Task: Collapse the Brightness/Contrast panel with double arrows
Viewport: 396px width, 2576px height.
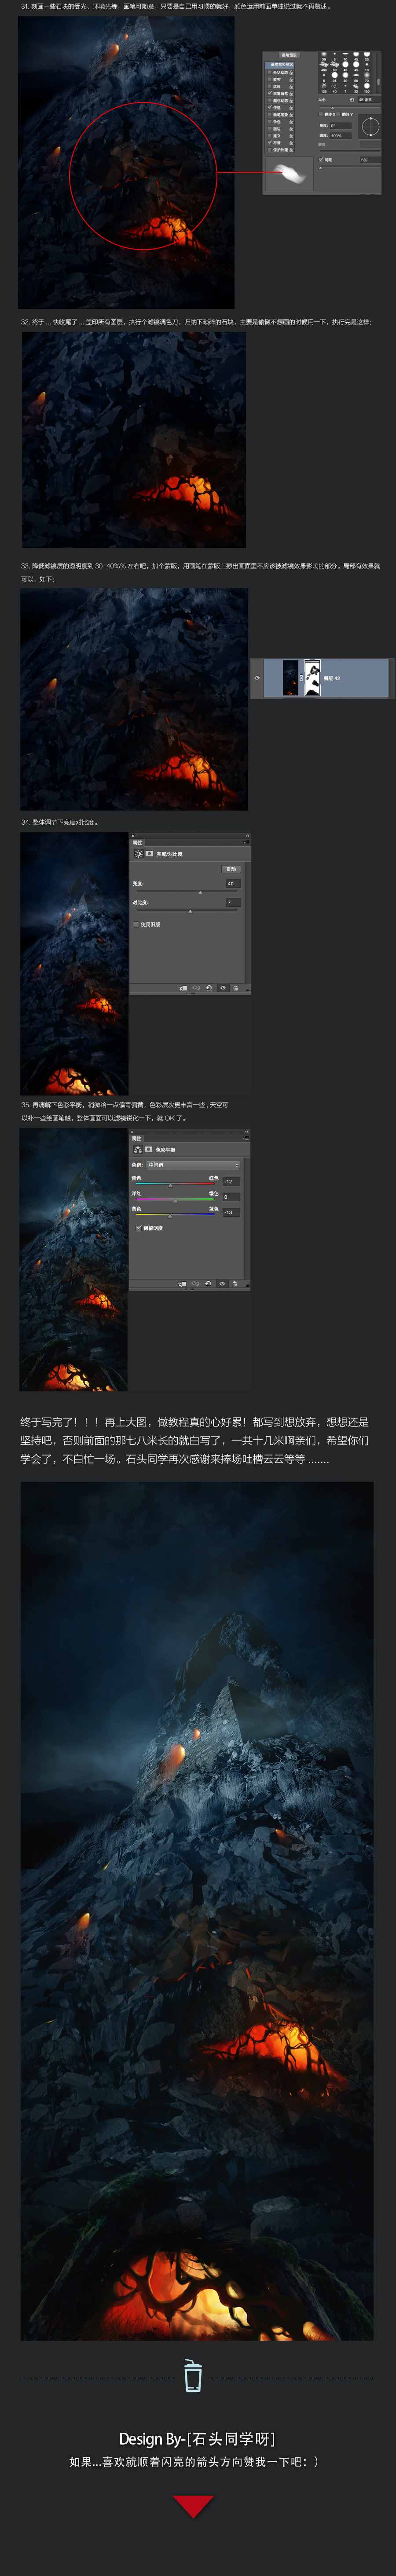Action: [248, 836]
